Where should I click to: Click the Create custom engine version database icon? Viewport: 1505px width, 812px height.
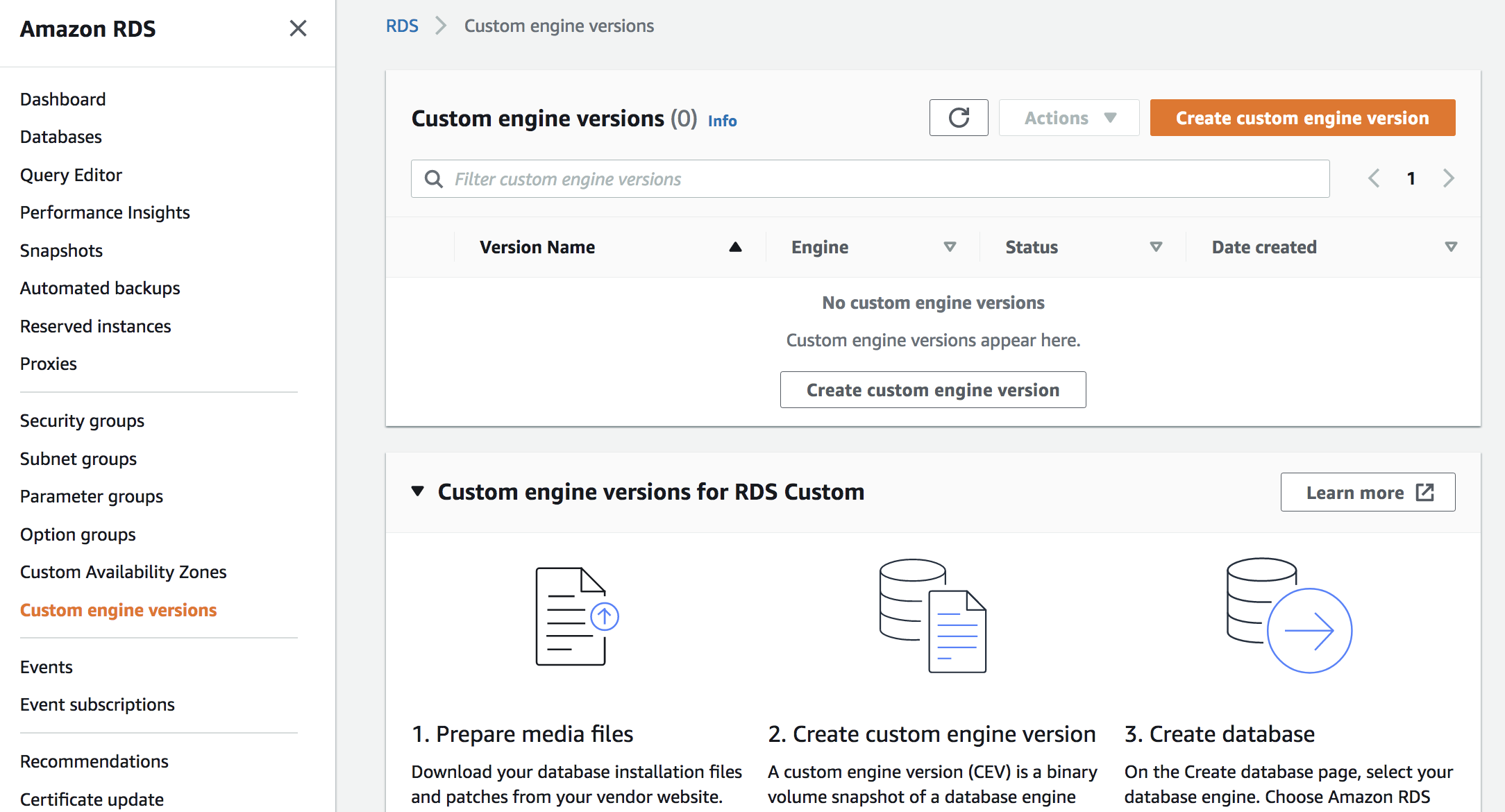coord(932,616)
